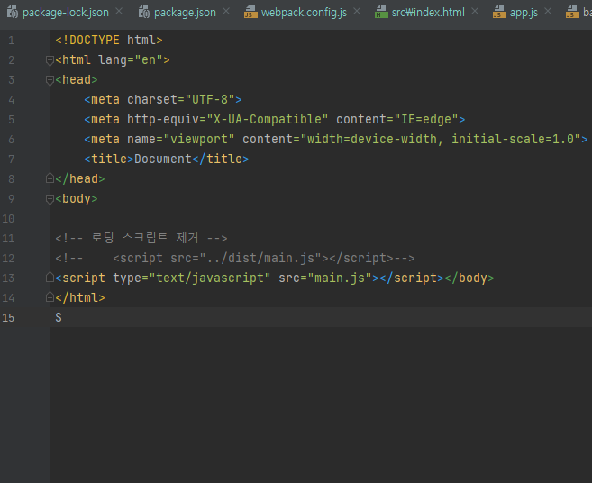Screen dimensions: 592x483
Task: Click the "text/javascript" type value
Action: 210,278
